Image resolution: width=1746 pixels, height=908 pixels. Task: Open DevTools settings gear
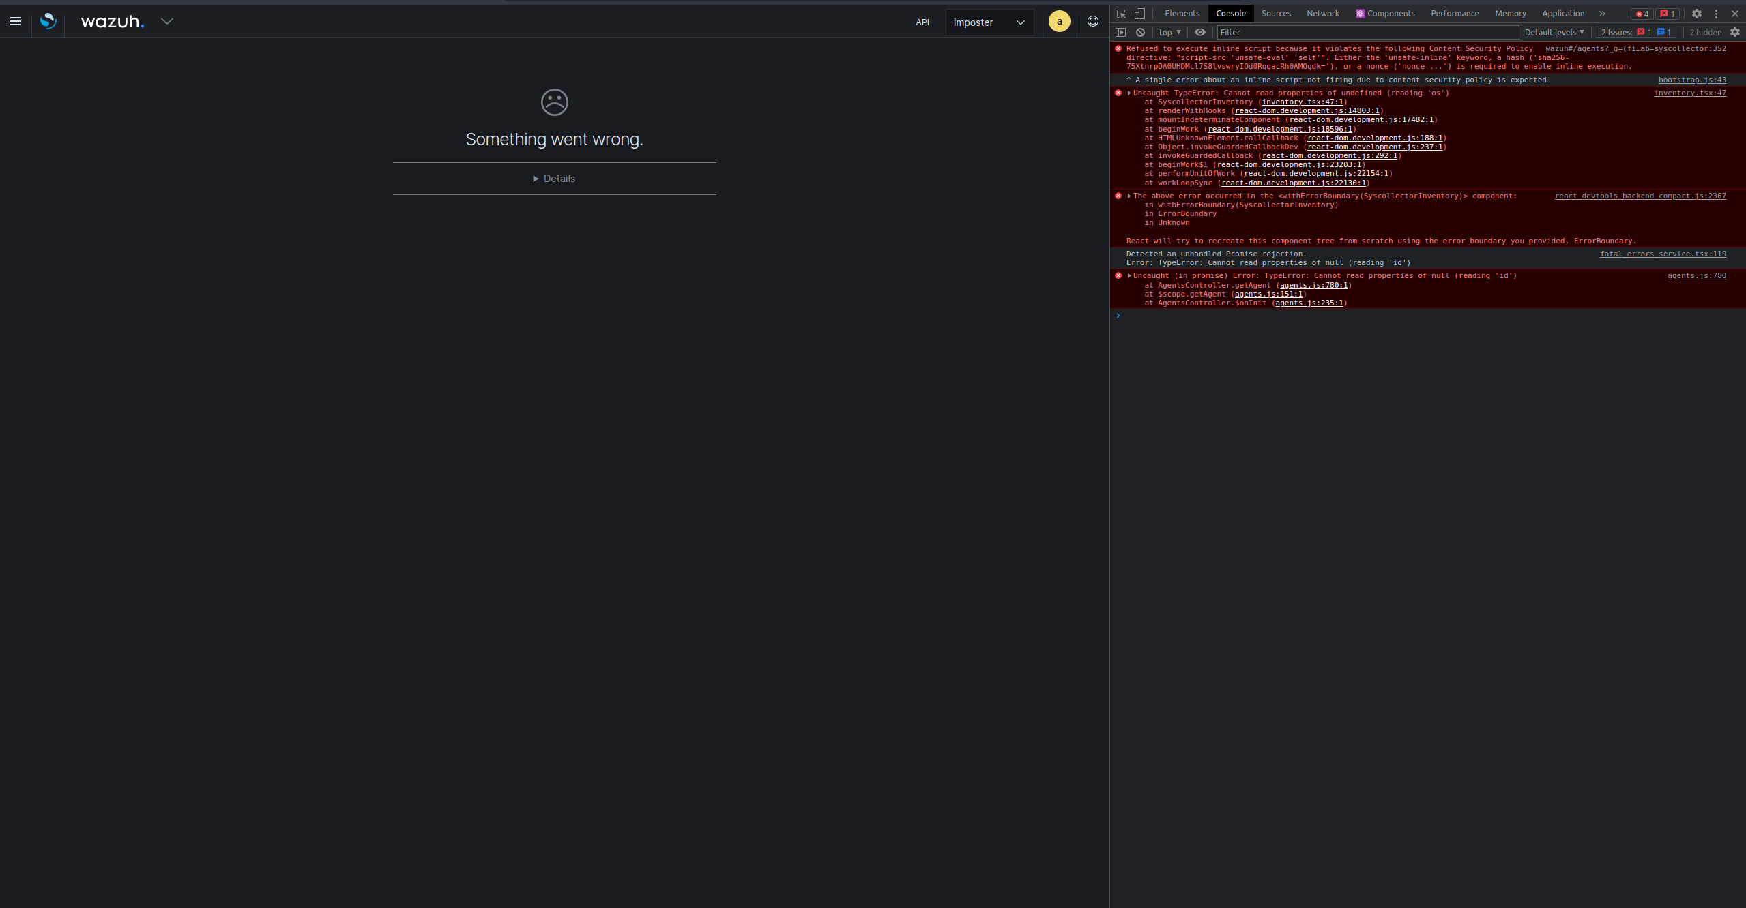1697,13
